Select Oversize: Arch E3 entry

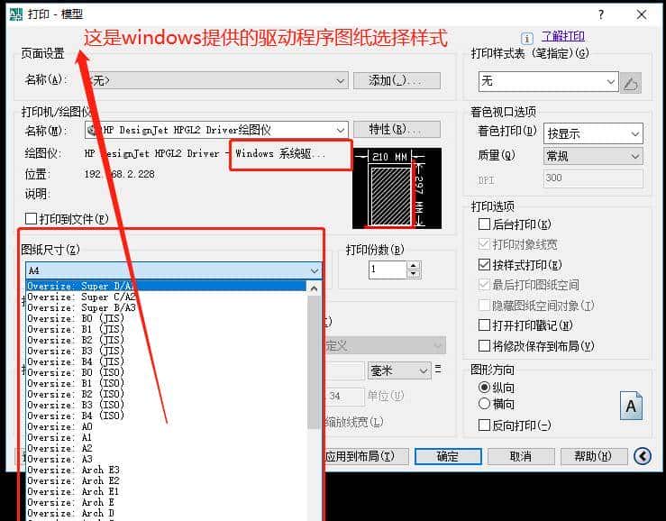166,470
